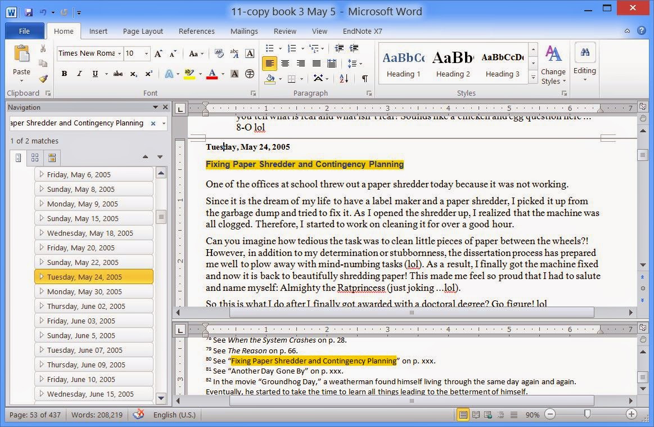Open Word Help question mark icon
The width and height of the screenshot is (654, 427).
click(x=642, y=30)
